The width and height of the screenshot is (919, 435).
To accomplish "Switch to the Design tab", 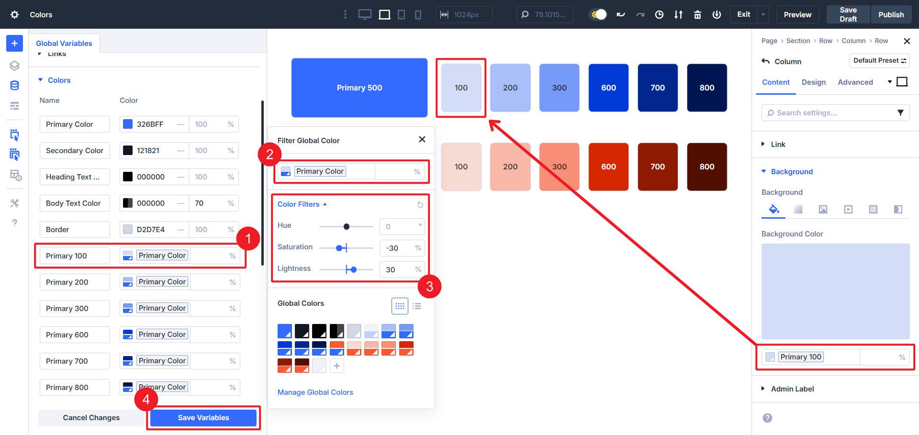I will (x=814, y=82).
